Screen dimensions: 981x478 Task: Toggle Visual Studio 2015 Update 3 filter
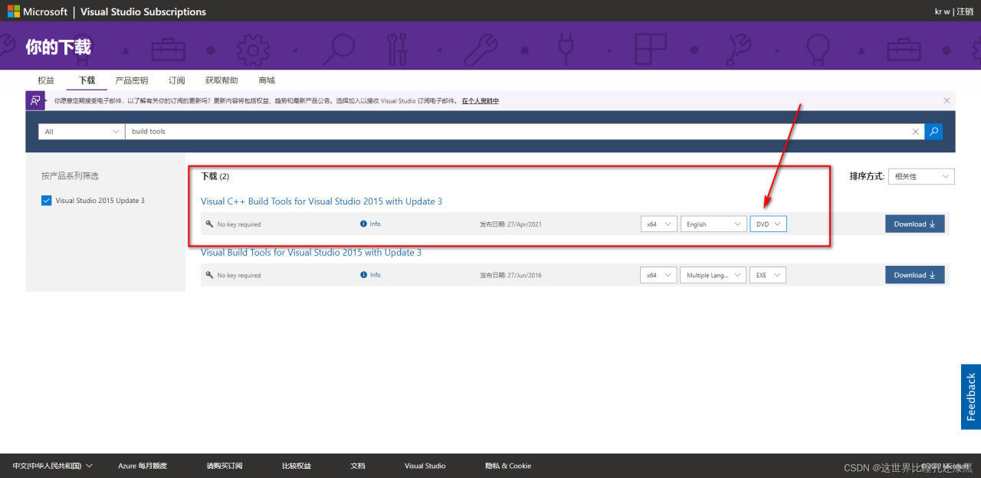pyautogui.click(x=46, y=201)
